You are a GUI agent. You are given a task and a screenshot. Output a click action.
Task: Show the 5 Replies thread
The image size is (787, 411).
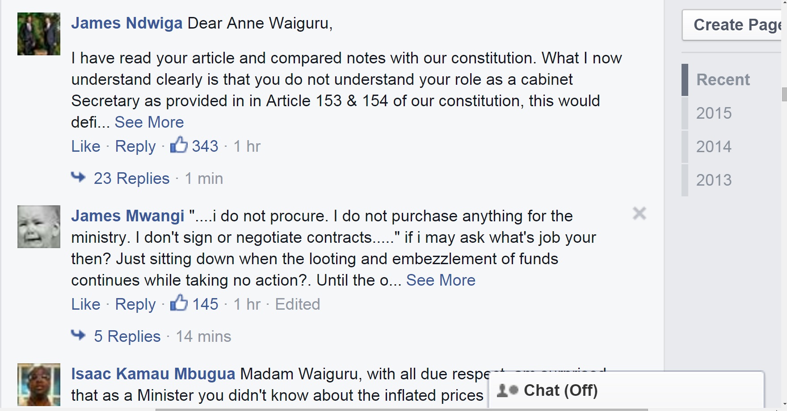point(127,336)
